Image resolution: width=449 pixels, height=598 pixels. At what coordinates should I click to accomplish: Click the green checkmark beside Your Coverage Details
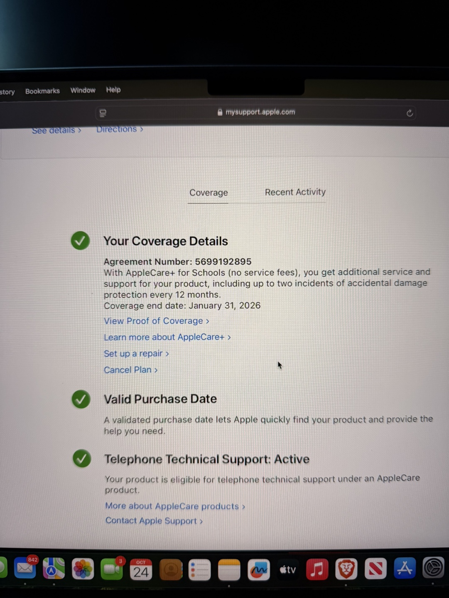click(x=80, y=240)
